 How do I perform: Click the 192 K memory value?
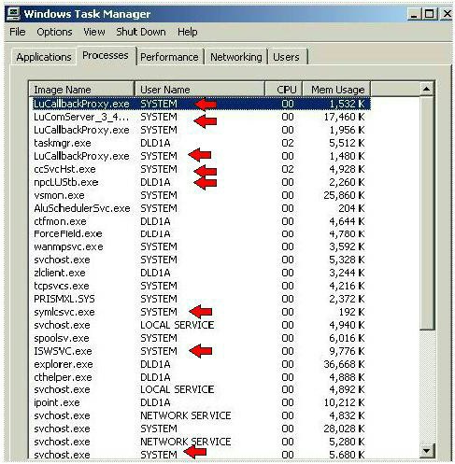point(351,312)
